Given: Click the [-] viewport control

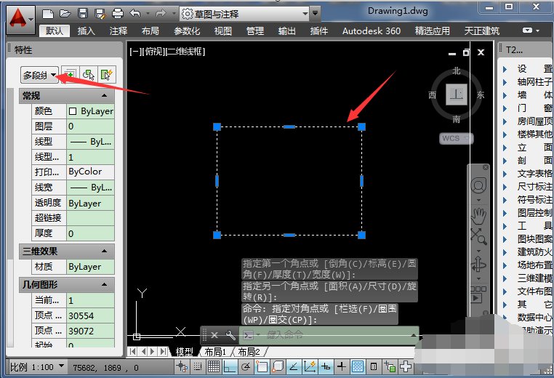Looking at the screenshot, I should tap(135, 52).
